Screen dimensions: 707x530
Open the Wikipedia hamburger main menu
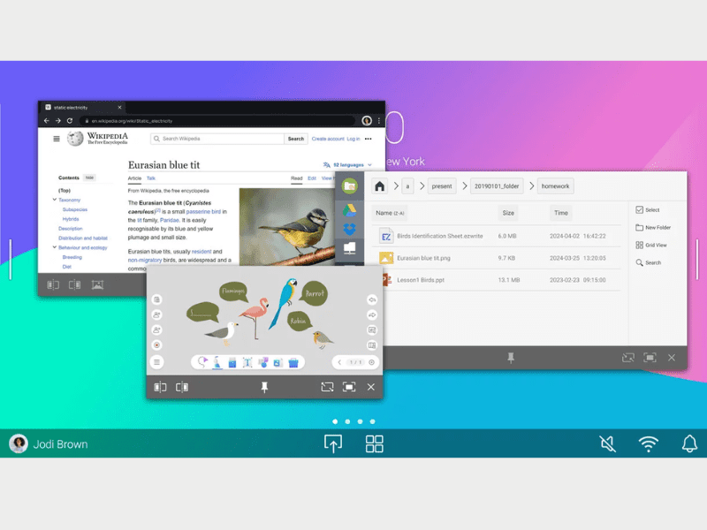57,139
